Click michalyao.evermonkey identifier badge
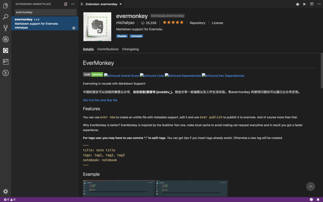 167,16
